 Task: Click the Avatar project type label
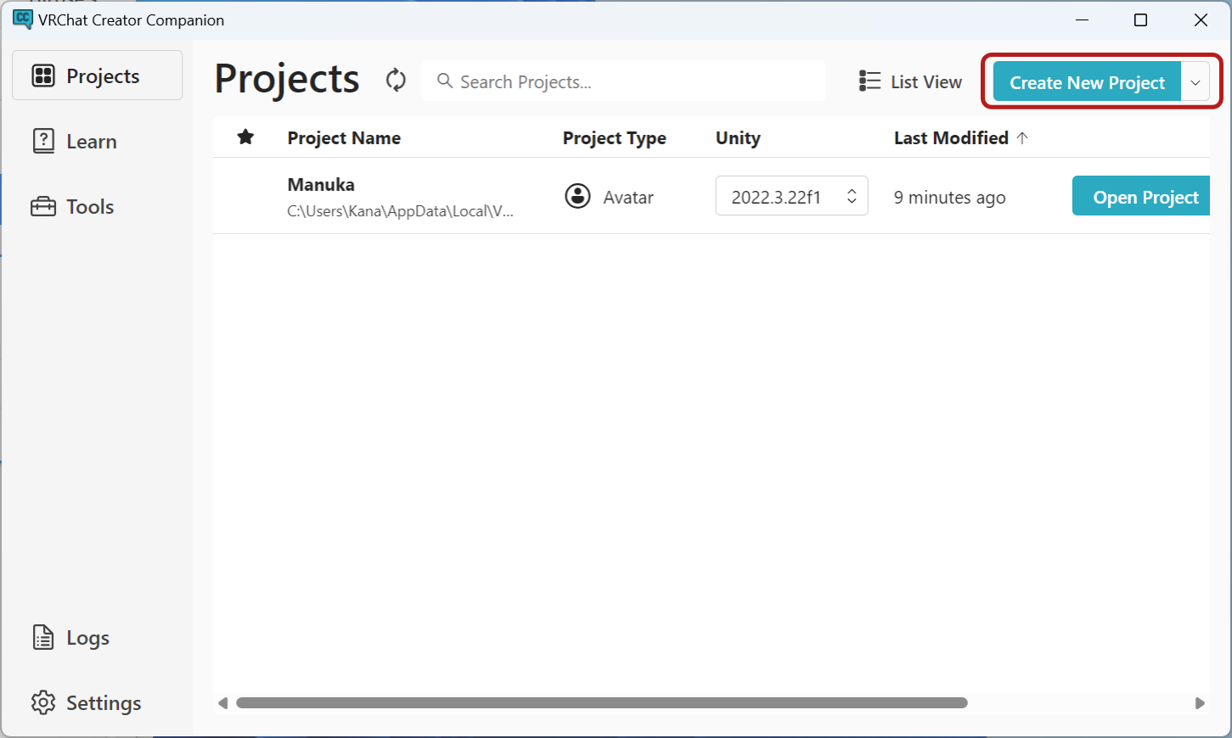click(628, 197)
